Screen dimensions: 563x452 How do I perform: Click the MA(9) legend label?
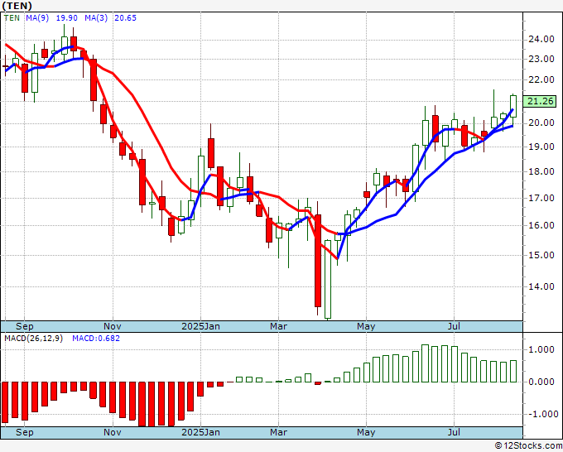(37, 17)
